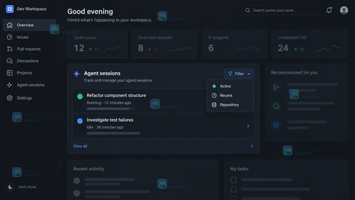This screenshot has height=200, width=355.
Task: Click the search across your work field
Action: coord(281,11)
